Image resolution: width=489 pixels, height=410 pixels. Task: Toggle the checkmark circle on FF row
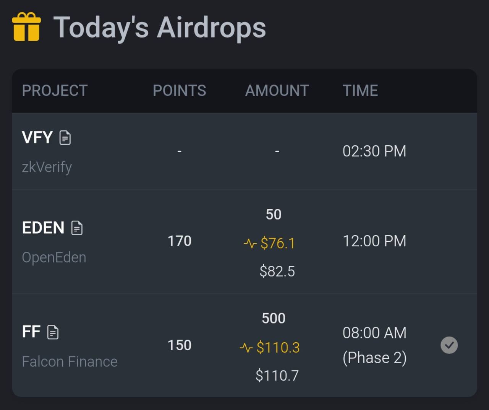[449, 345]
